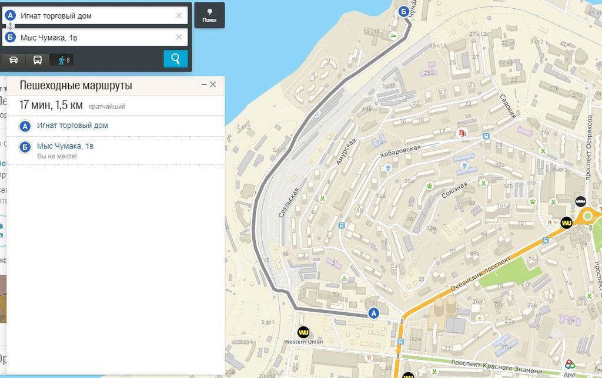The width and height of the screenshot is (602, 378).
Task: Click the Western Union icon near label
Action: (303, 332)
